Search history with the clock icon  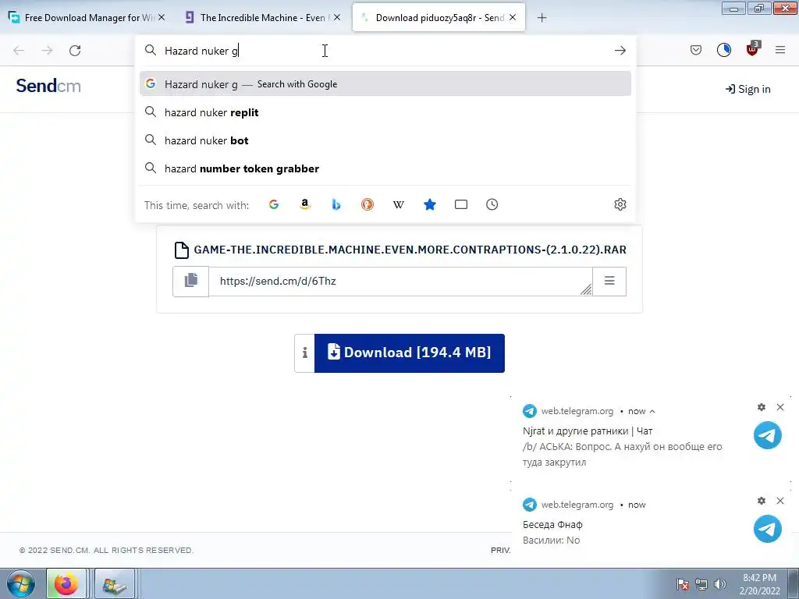[x=492, y=205]
